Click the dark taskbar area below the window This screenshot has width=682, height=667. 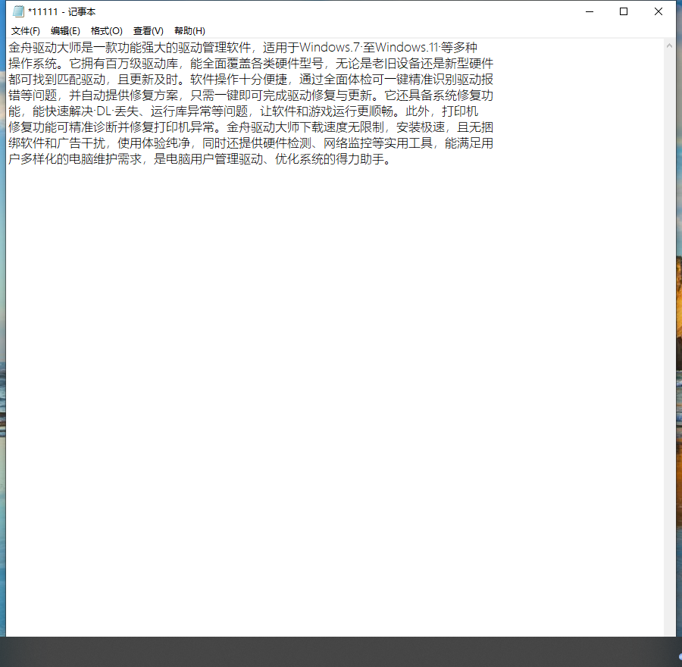341,652
